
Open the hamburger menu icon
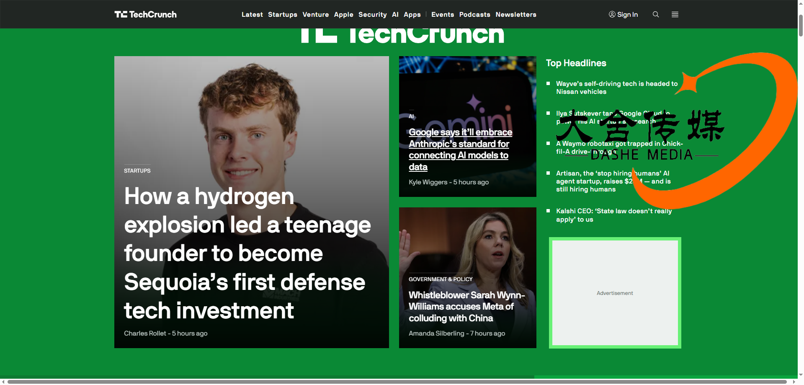[x=675, y=14]
